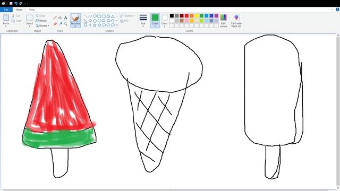
Task: Click the Paint app icon in title bar
Action: pyautogui.click(x=4, y=4)
